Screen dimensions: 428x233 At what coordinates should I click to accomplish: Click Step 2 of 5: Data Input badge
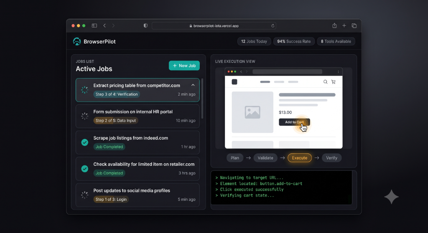click(116, 120)
